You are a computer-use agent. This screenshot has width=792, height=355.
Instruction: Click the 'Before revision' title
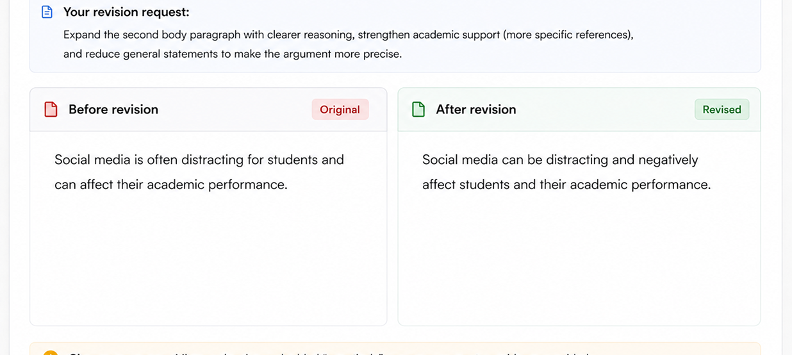[x=113, y=110]
